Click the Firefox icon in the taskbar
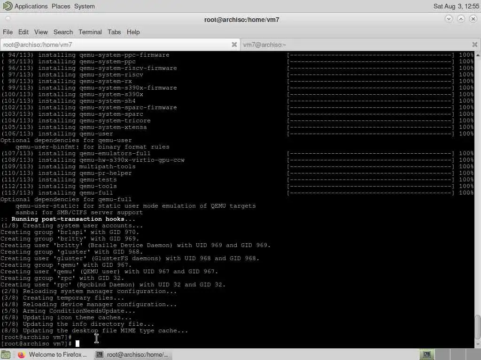This screenshot has width=481, height=360. click(21, 355)
